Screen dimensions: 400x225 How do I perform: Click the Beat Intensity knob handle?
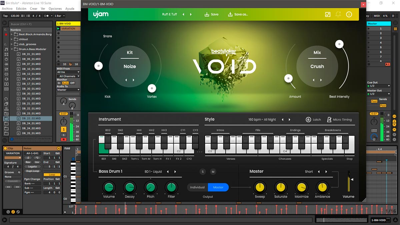tap(339, 44)
